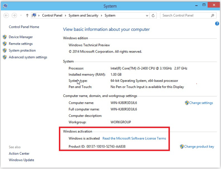Click the Full computer name value WIN-KJ80R3D3JL6

tap(124, 109)
